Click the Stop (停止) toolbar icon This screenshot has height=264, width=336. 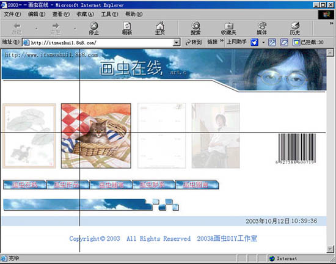click(x=94, y=28)
